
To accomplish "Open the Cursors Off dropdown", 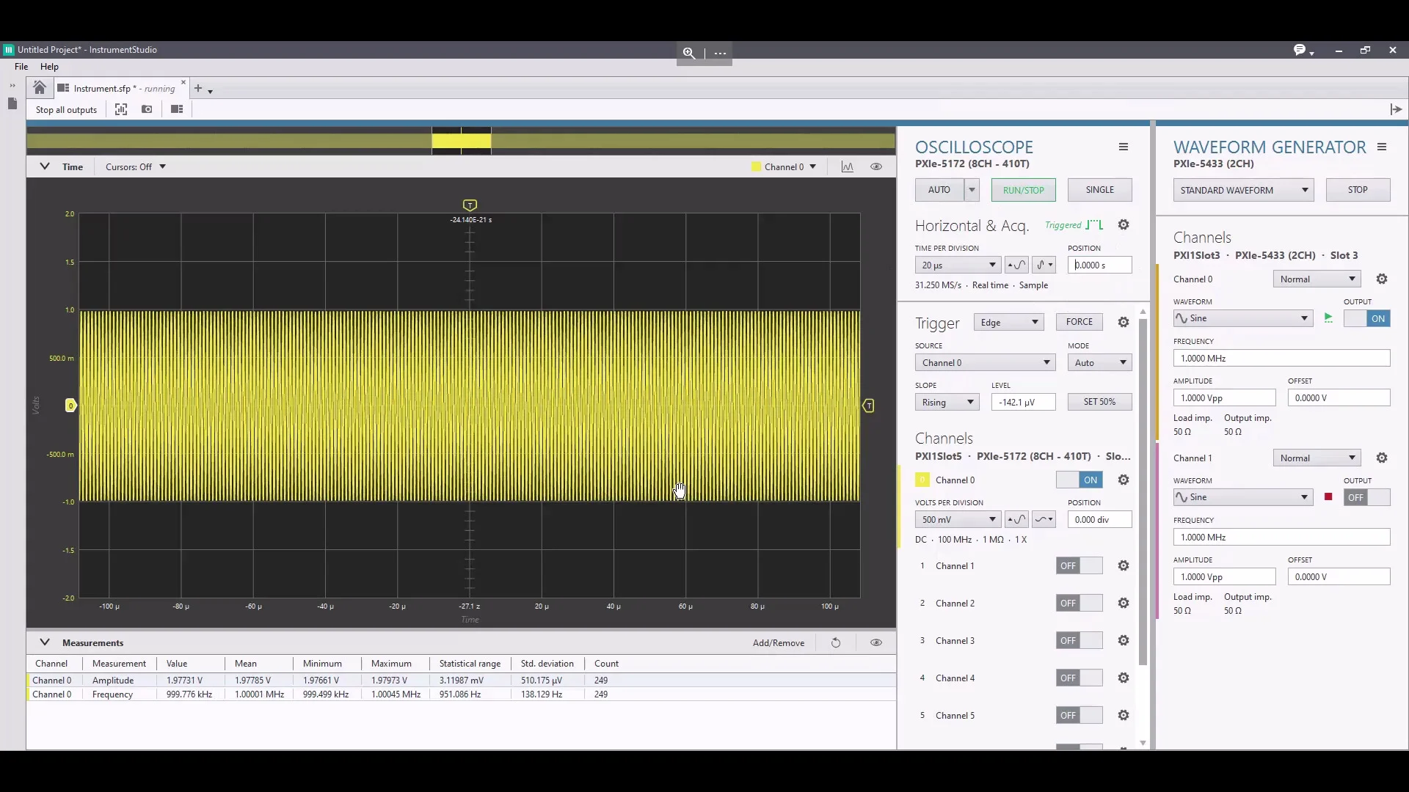I will 136,167.
